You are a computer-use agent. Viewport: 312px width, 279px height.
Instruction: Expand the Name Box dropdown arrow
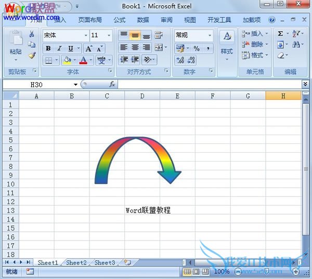[75, 85]
